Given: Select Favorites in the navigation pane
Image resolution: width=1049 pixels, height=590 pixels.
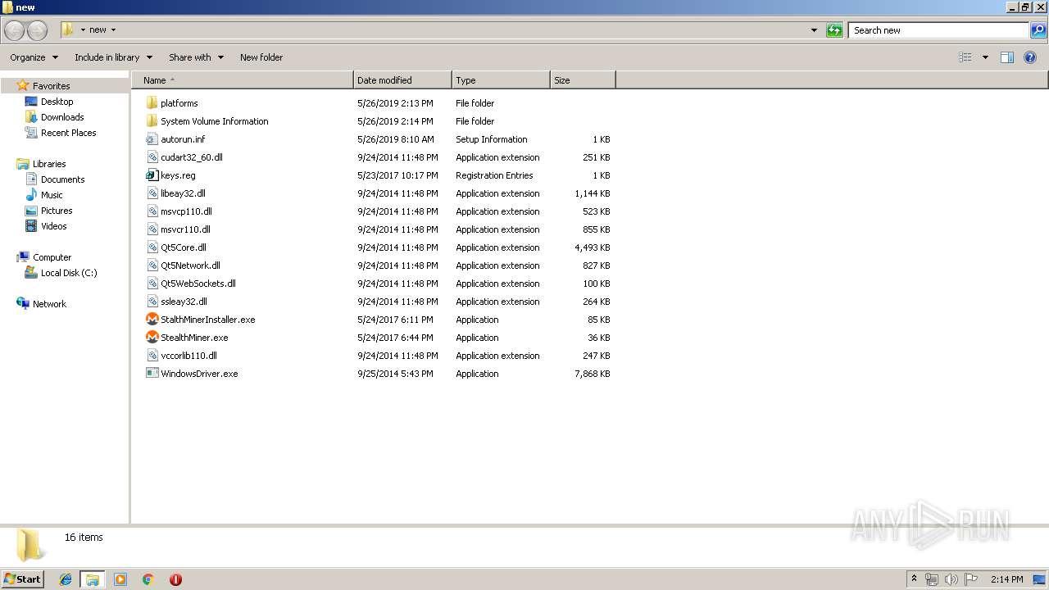Looking at the screenshot, I should click(51, 86).
